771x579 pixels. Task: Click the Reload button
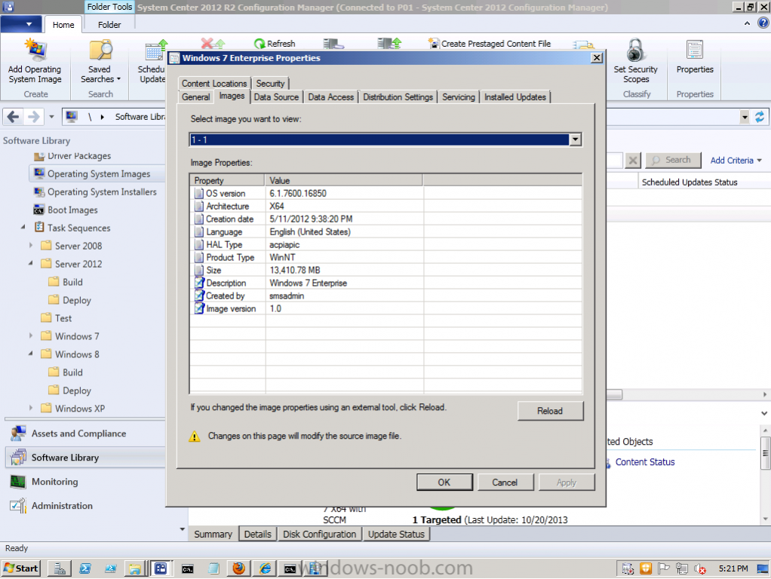pyautogui.click(x=550, y=411)
